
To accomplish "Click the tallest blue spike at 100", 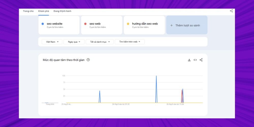I will pyautogui.click(x=156, y=89).
